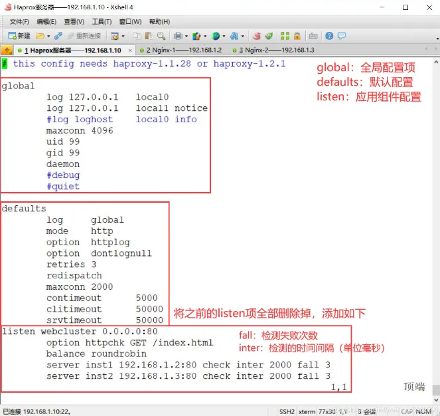Click the globe Encoding icon
Viewport: 440px width, 416px height.
tap(216, 36)
